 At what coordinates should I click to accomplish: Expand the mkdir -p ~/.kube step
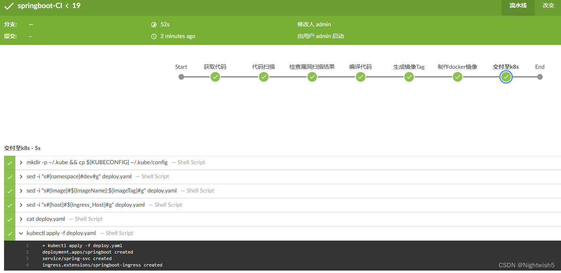[21, 163]
